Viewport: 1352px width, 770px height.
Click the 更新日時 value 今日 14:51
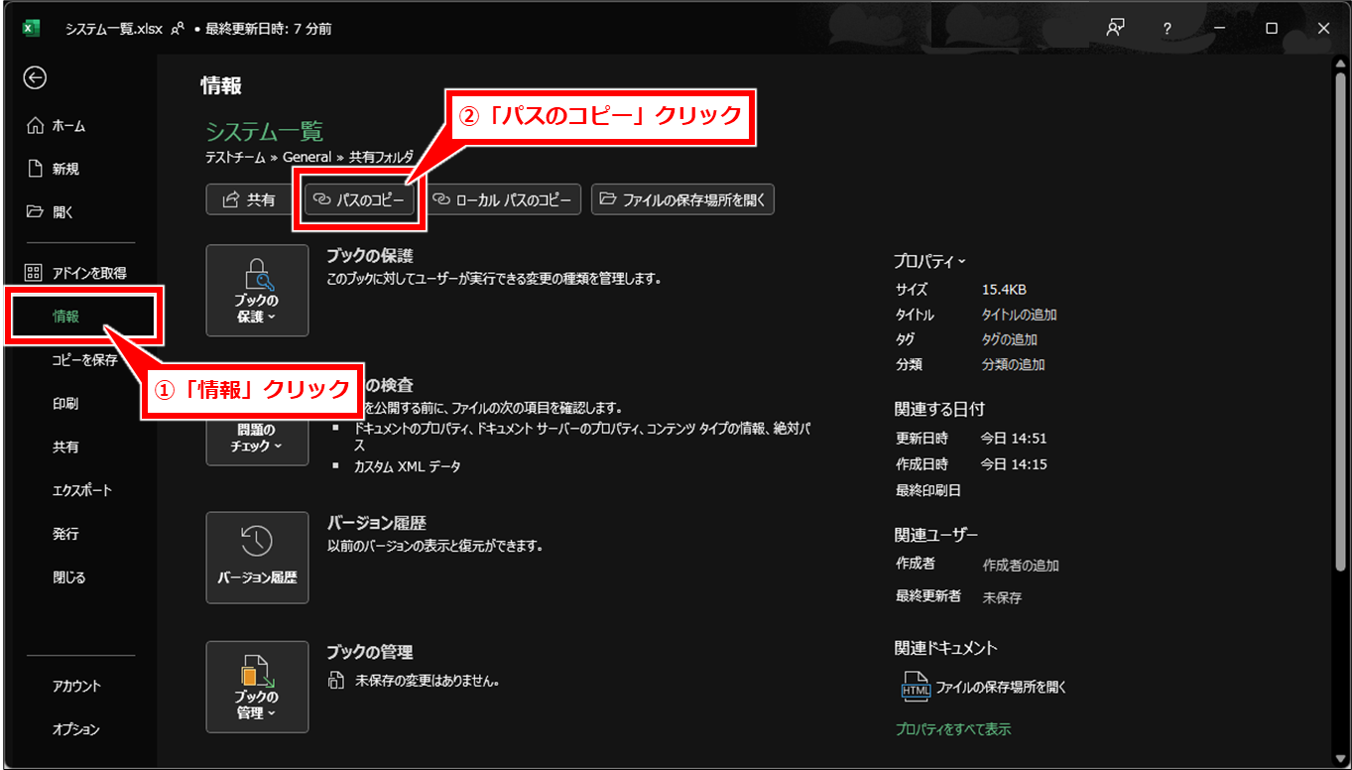tap(1014, 439)
